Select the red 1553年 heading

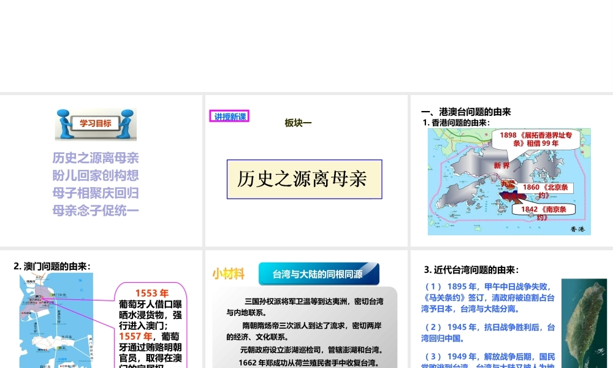(151, 293)
